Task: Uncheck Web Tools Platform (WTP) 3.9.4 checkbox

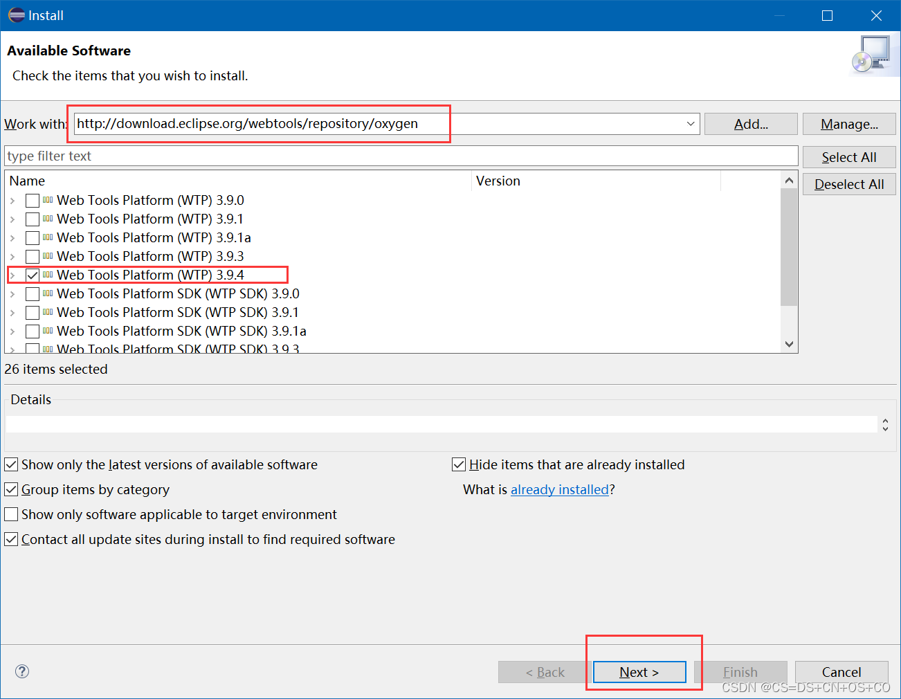Action: coord(33,275)
